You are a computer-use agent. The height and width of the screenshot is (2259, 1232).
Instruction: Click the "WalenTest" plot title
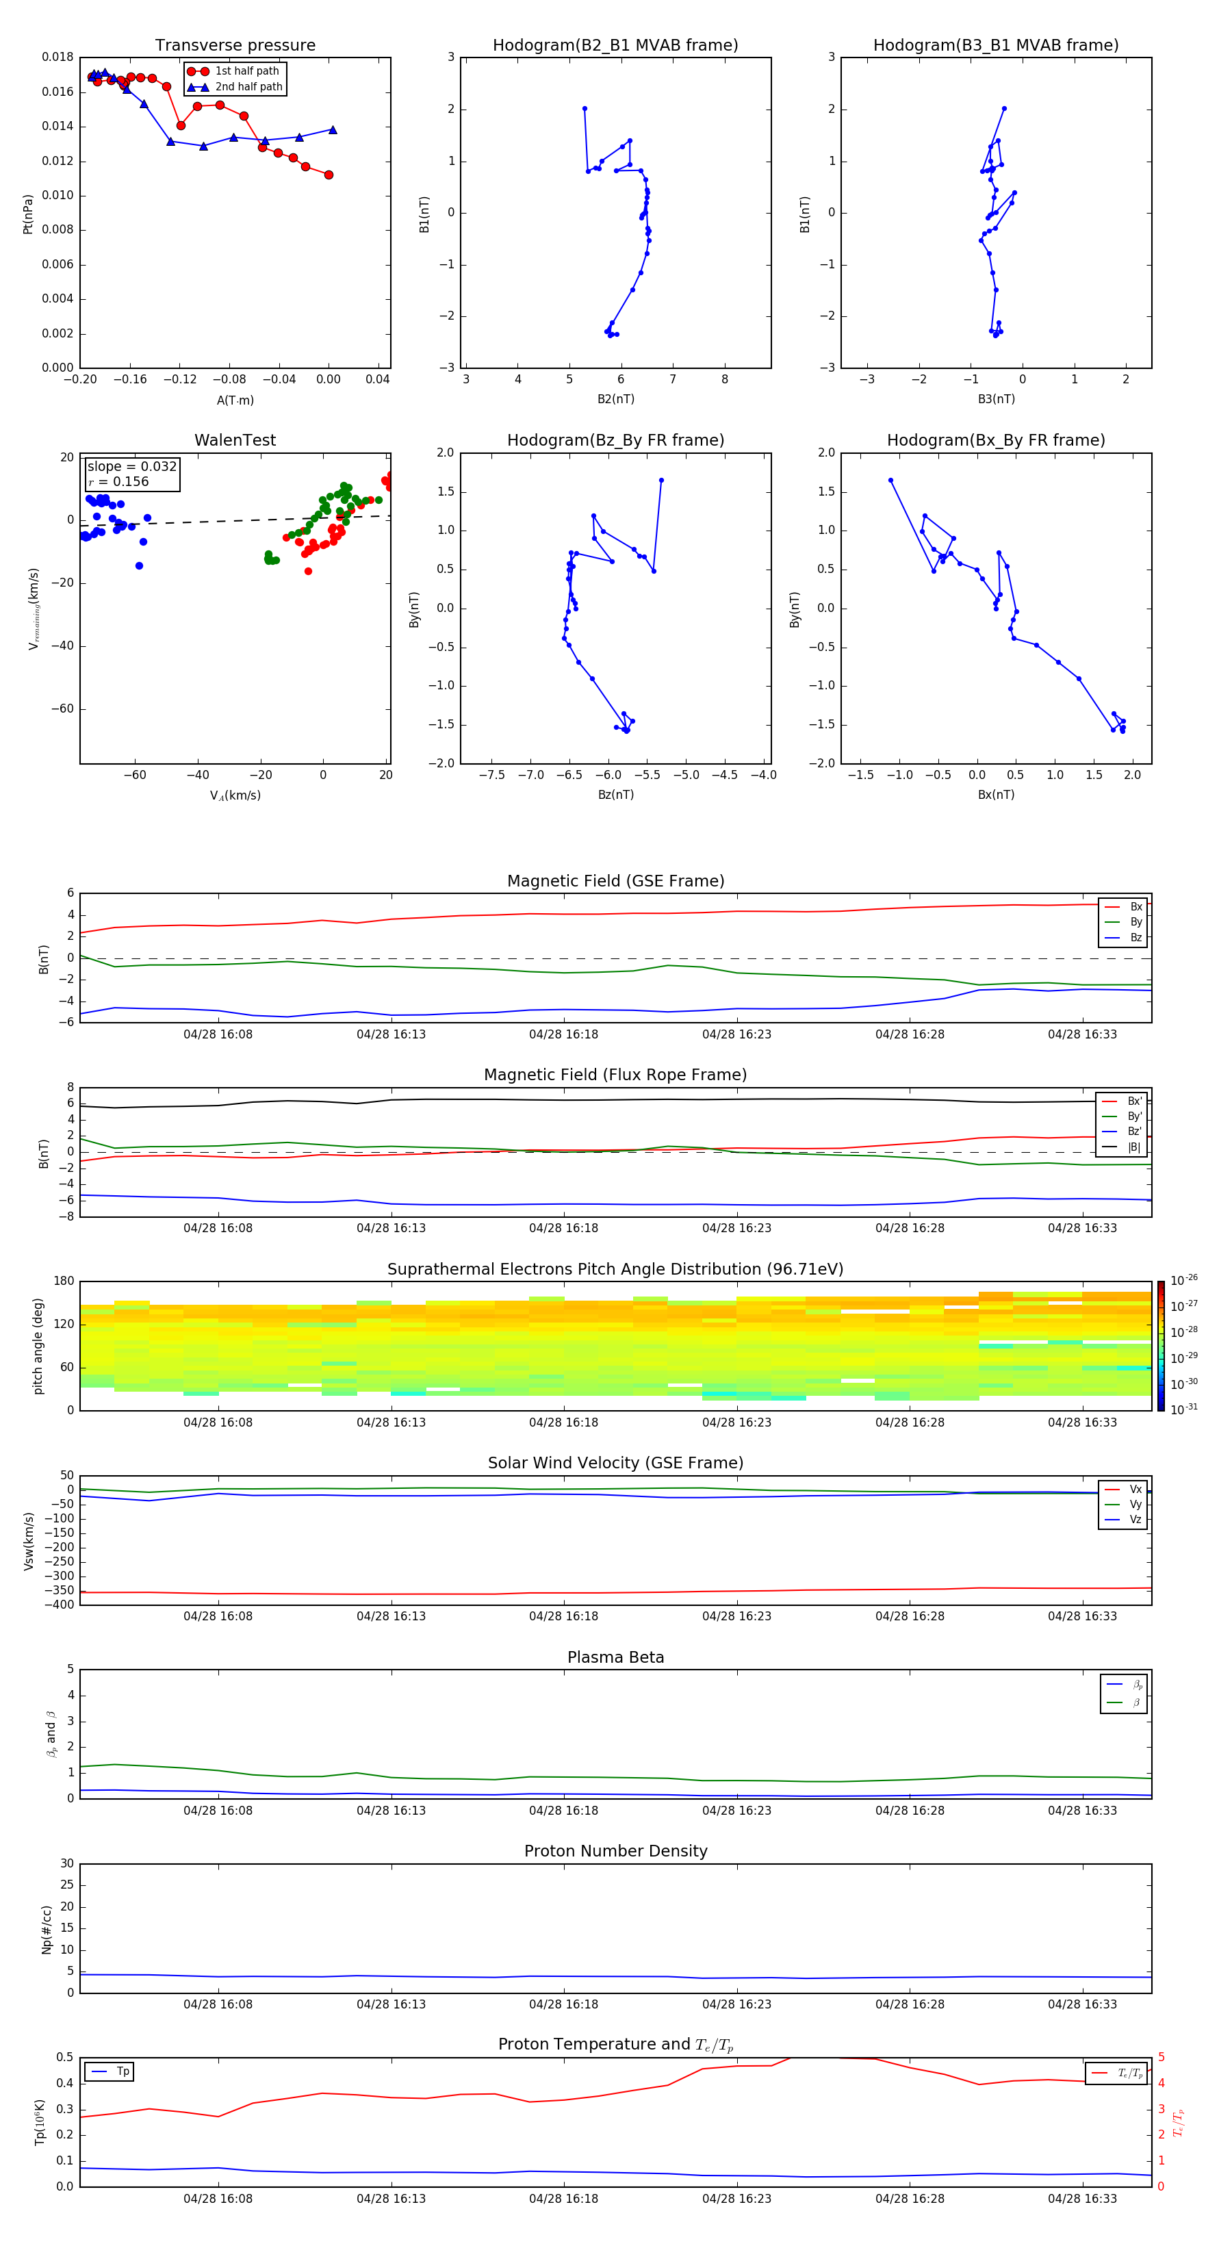[x=235, y=440]
